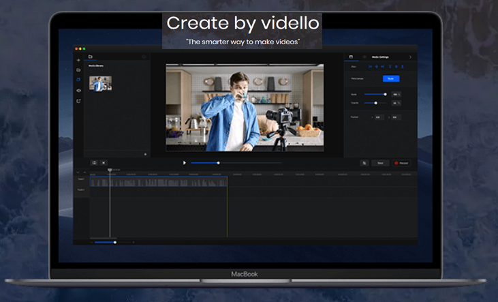498x302 pixels.
Task: Click the red Record button
Action: 401,163
